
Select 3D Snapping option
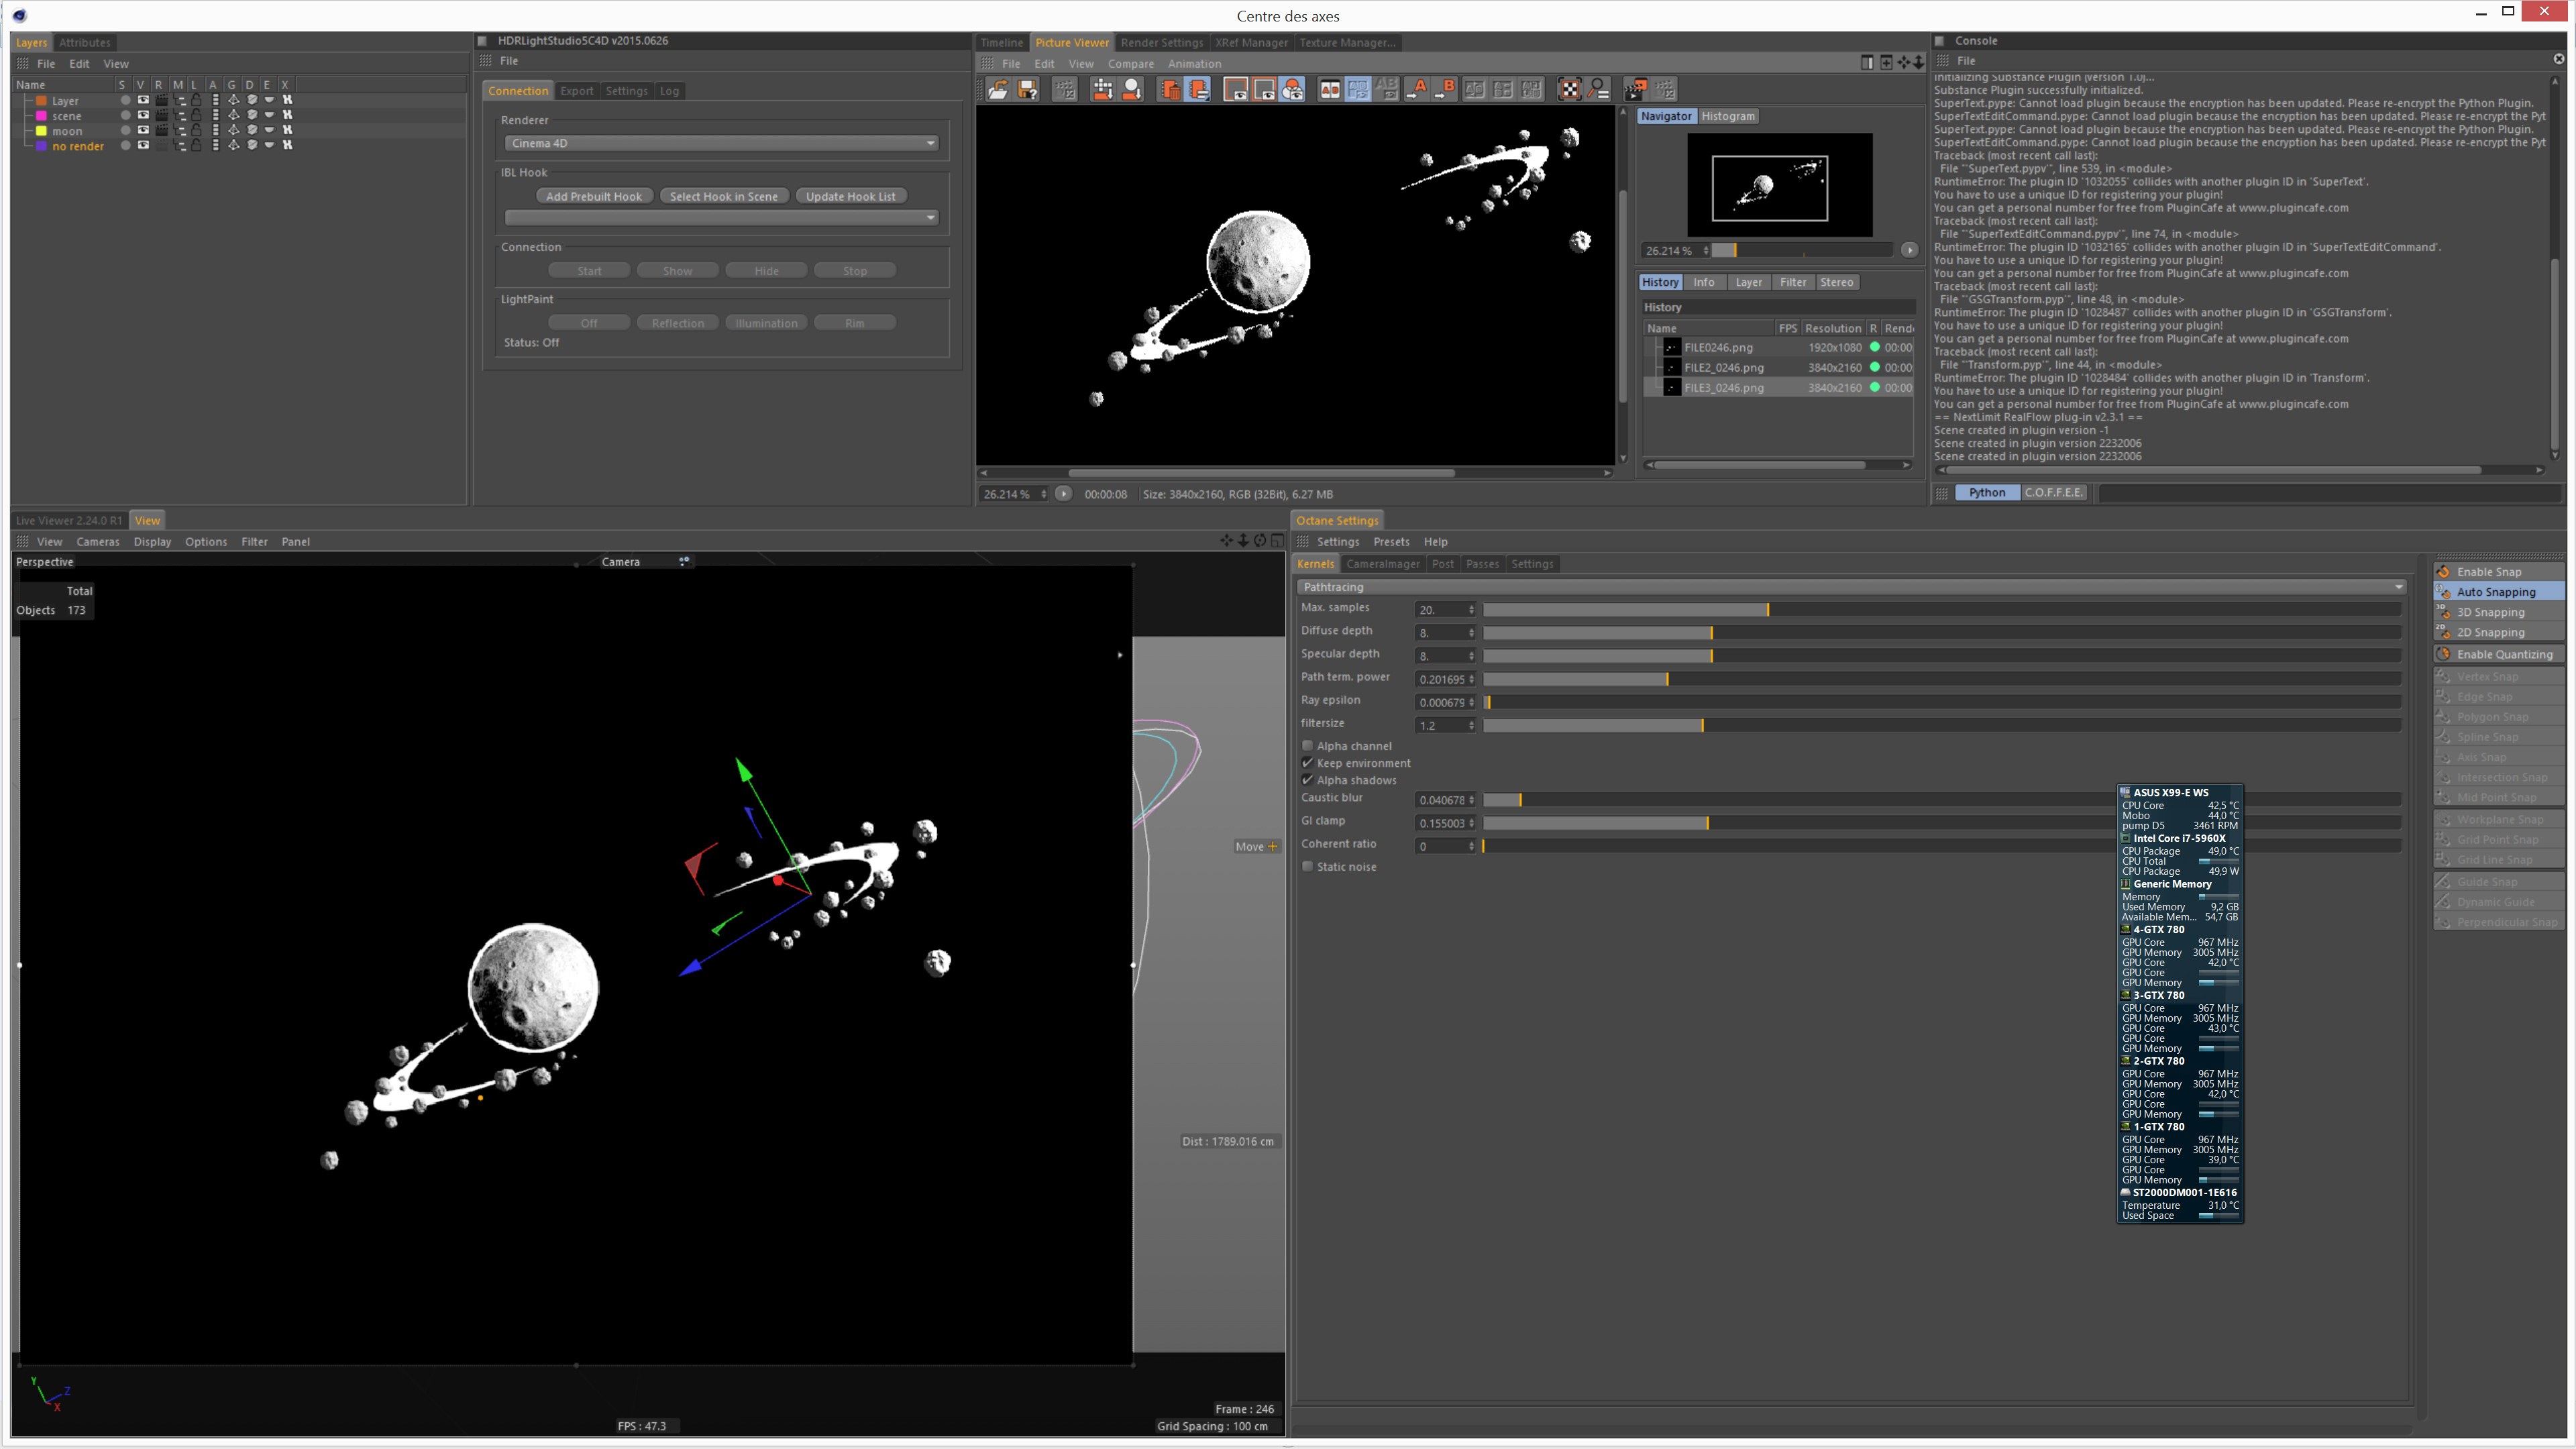click(2498, 612)
